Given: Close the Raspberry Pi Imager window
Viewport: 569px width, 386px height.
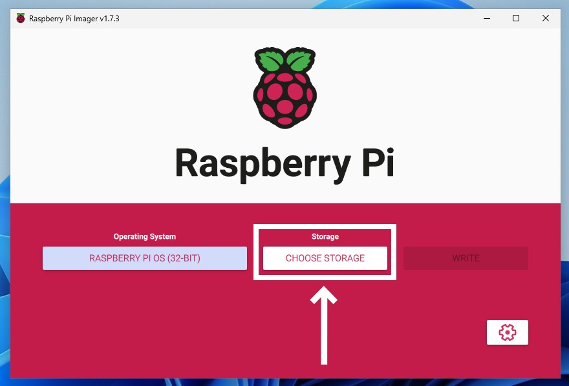Looking at the screenshot, I should click(546, 18).
